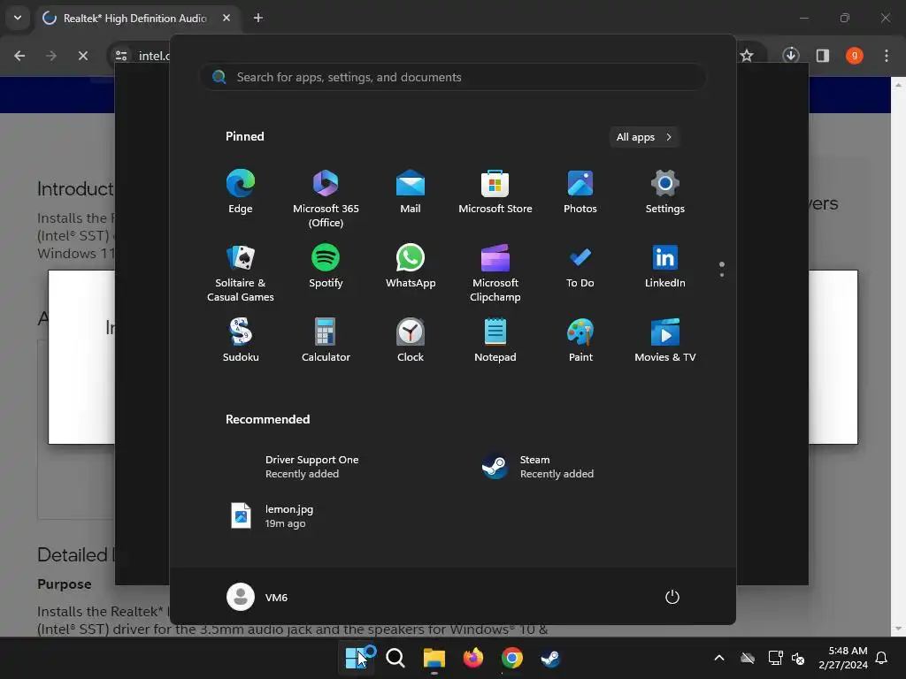Select the Realtek High Definition Audio tab
This screenshot has width=906, height=679.
[137, 18]
